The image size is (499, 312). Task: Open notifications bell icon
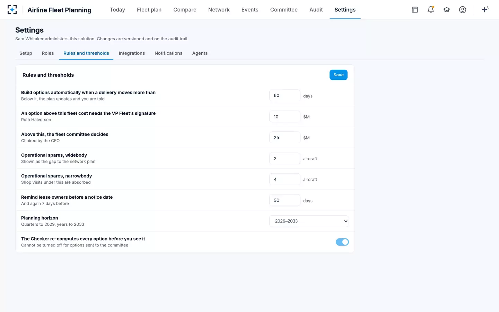pos(431,10)
